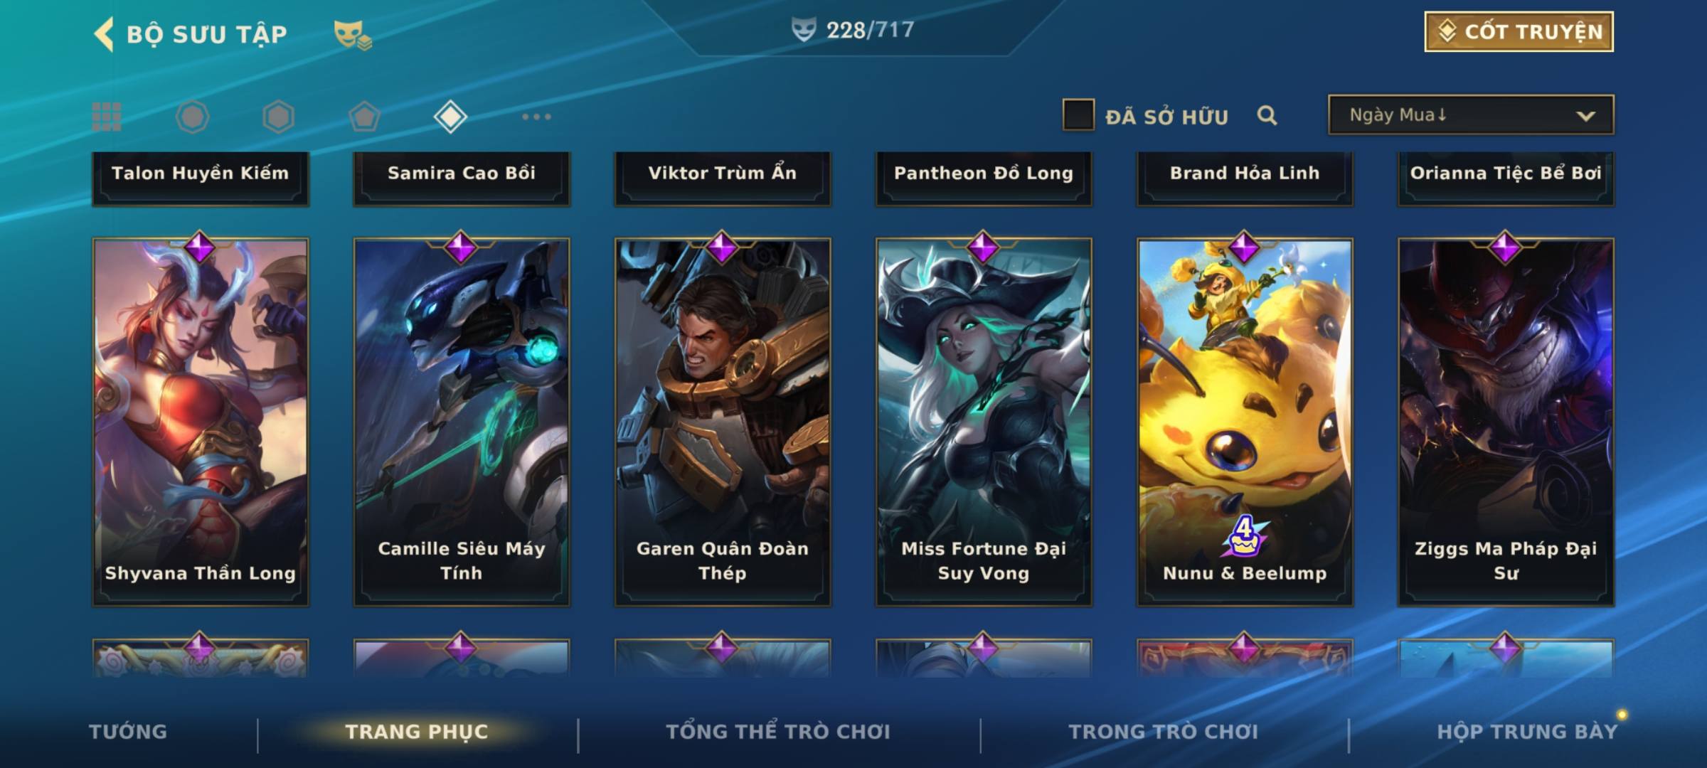Open the Nunu & Beelump skin card
This screenshot has width=1707, height=768.
1245,422
